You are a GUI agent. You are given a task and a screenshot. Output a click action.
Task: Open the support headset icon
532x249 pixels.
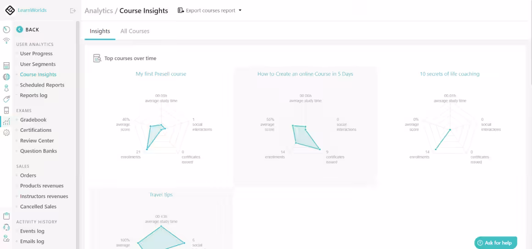pyautogui.click(x=6, y=227)
